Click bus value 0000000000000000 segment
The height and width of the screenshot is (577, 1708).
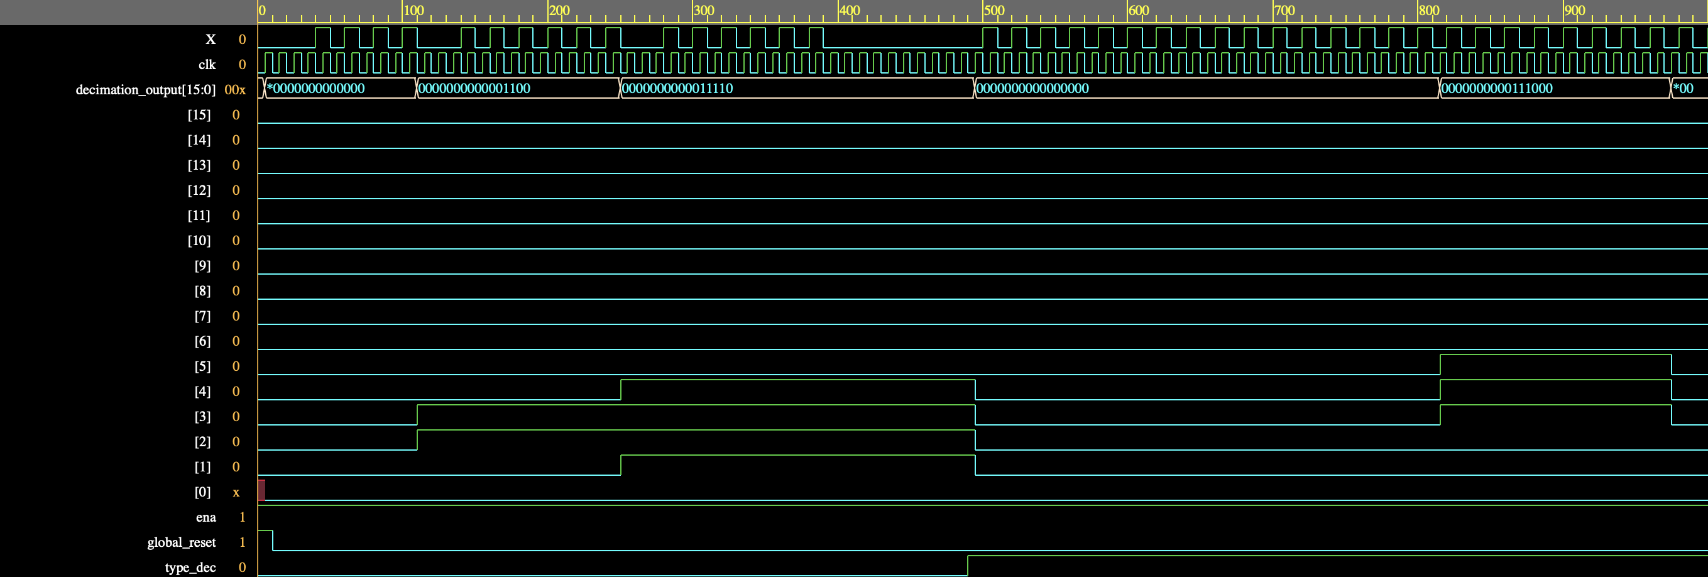(x=1207, y=88)
